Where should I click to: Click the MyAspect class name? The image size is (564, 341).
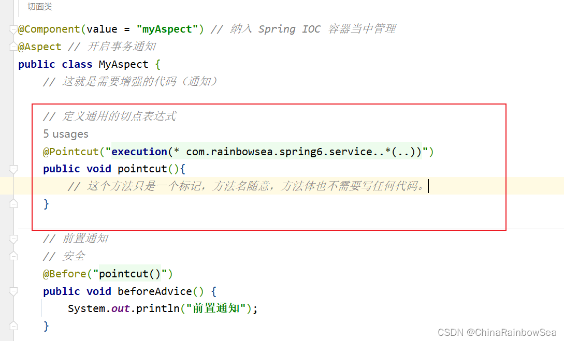tap(123, 64)
